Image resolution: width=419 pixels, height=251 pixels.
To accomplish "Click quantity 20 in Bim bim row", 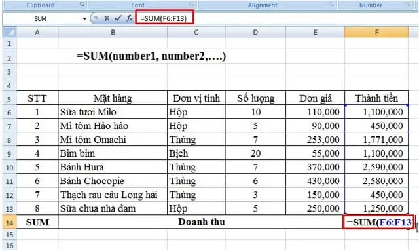I will [255, 153].
